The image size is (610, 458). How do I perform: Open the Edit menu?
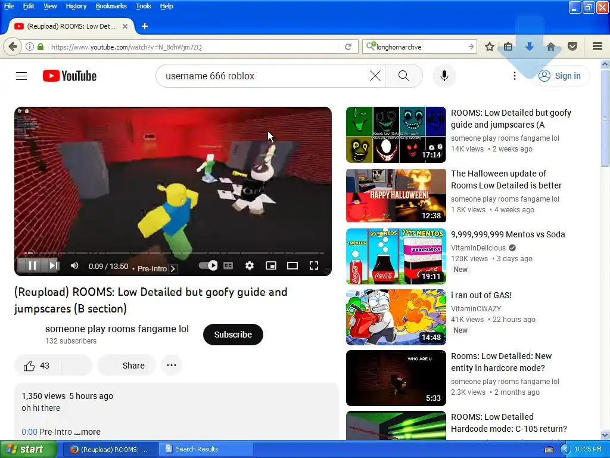pos(29,6)
